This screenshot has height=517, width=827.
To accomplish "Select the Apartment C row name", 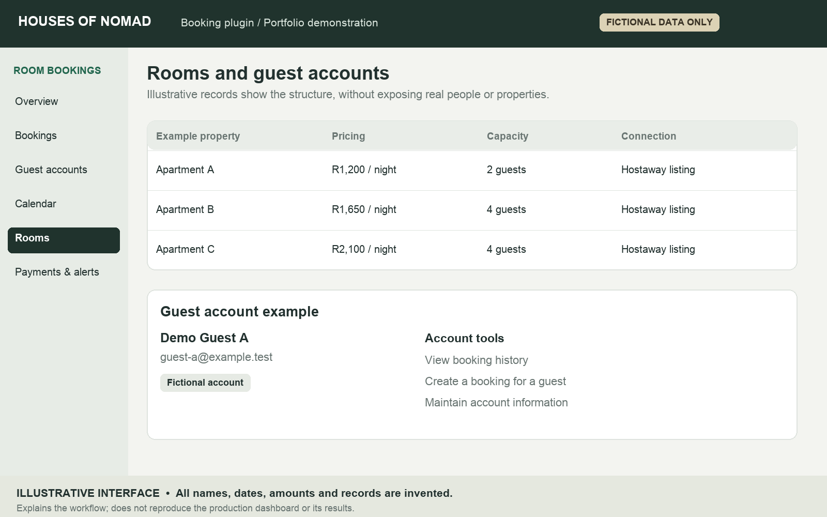I will click(185, 249).
